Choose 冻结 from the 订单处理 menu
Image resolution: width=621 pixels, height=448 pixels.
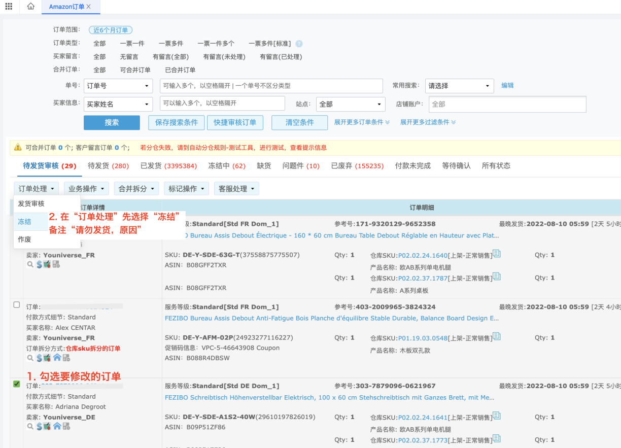point(24,222)
